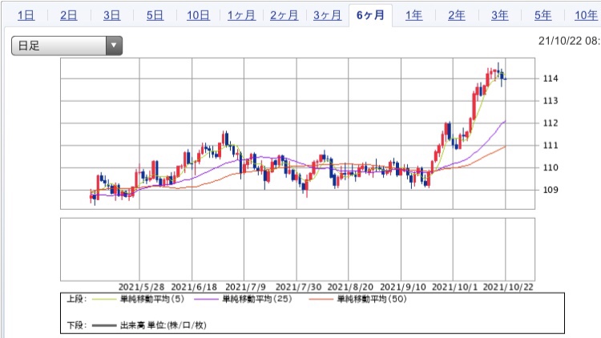Click the dropdown arrow beside 日足
Viewport: 601px width, 338px height.
pos(115,46)
